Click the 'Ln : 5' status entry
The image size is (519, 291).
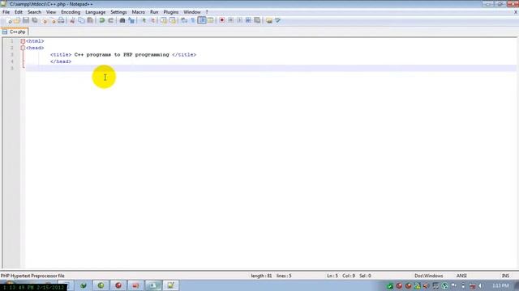tap(332, 276)
